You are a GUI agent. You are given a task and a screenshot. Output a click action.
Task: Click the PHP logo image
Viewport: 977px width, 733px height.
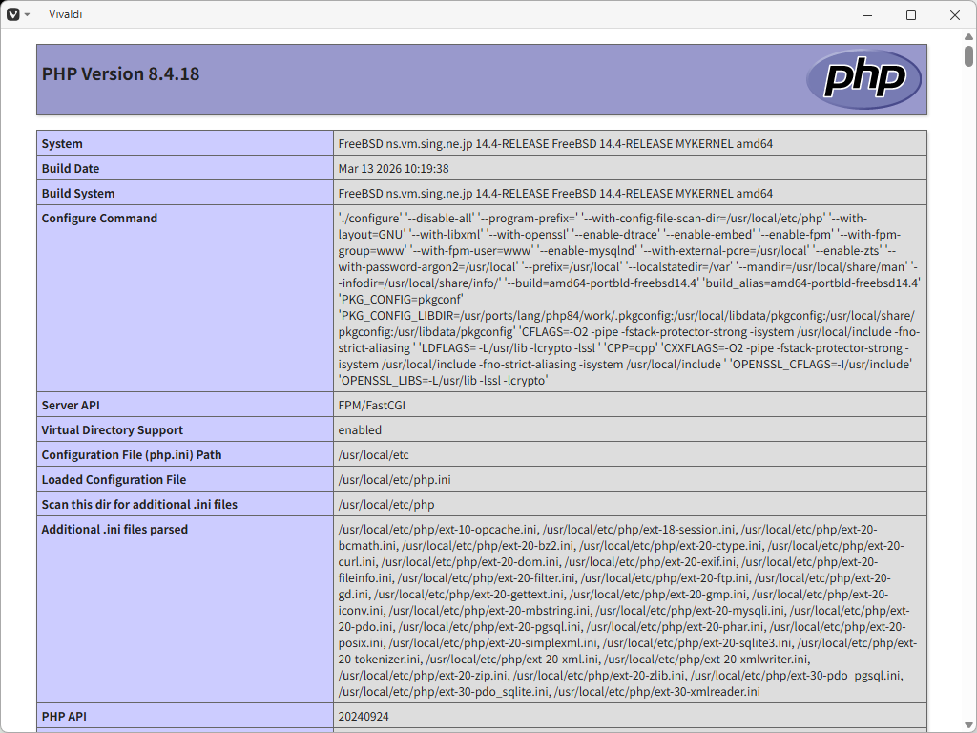863,79
